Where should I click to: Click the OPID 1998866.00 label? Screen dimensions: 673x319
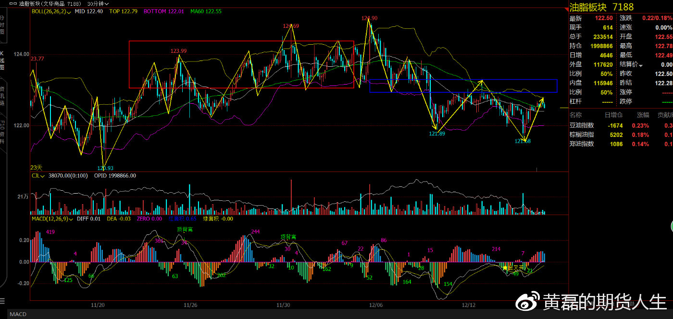115,176
